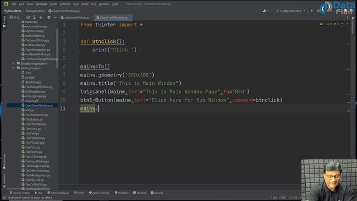Open the testNewWindow run configuration dropdown
The image size is (357, 201).
(291, 11)
